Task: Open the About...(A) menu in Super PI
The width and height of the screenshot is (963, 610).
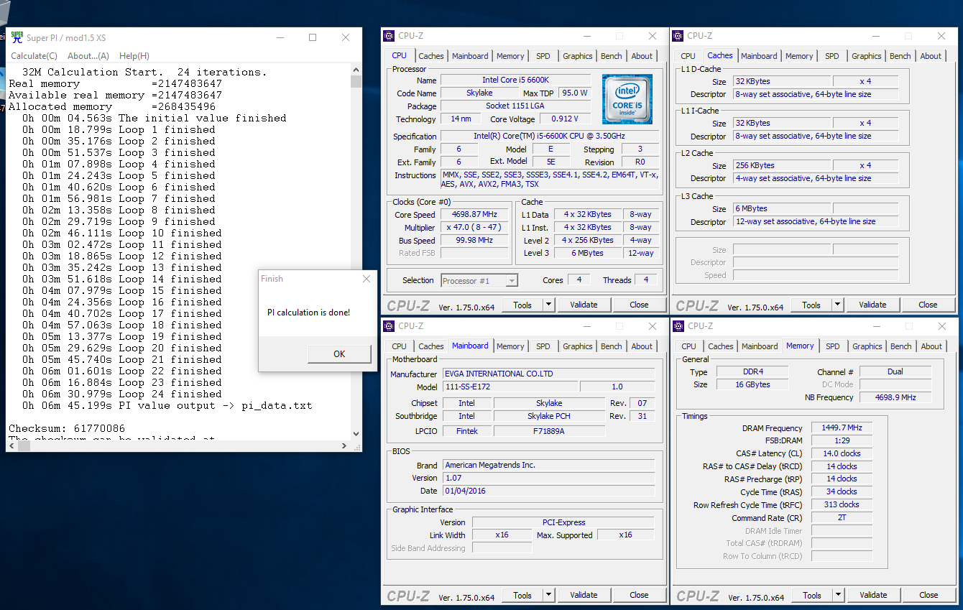Action: click(88, 56)
